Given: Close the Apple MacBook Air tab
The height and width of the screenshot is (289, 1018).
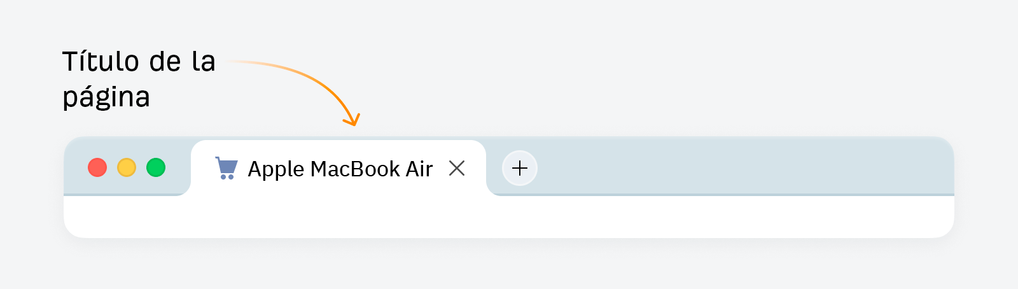Looking at the screenshot, I should (x=457, y=168).
